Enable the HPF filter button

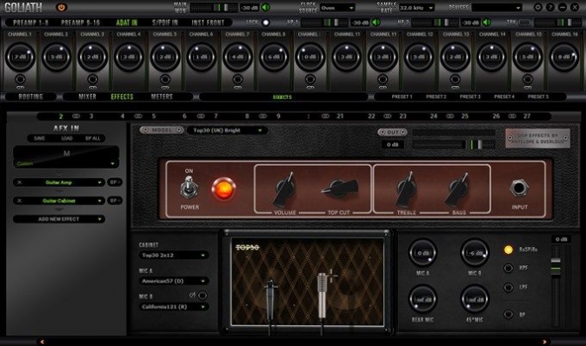point(509,268)
